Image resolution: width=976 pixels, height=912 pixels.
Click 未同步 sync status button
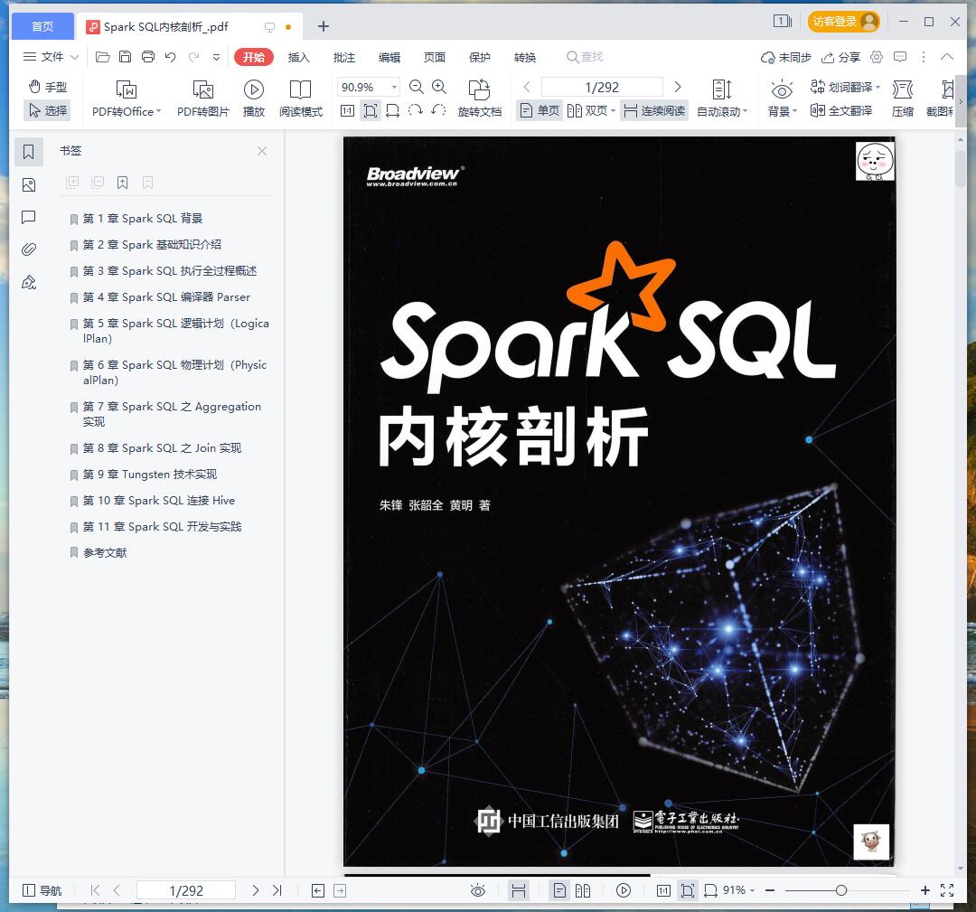pos(785,57)
